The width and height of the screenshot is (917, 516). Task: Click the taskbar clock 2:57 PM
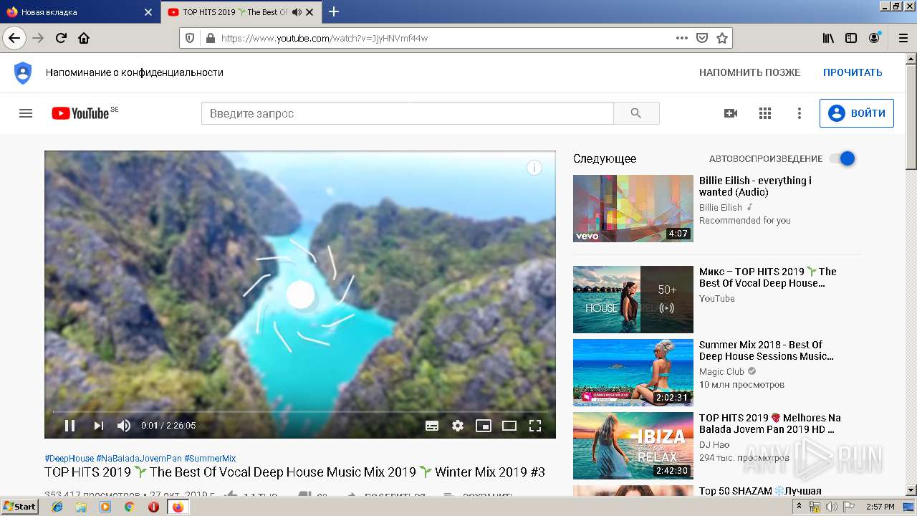click(x=880, y=507)
